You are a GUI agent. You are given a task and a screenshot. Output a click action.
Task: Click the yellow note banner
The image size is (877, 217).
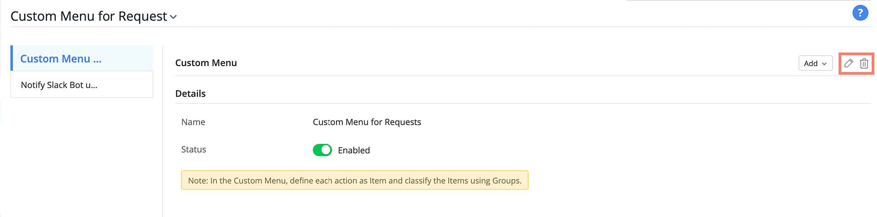355,180
